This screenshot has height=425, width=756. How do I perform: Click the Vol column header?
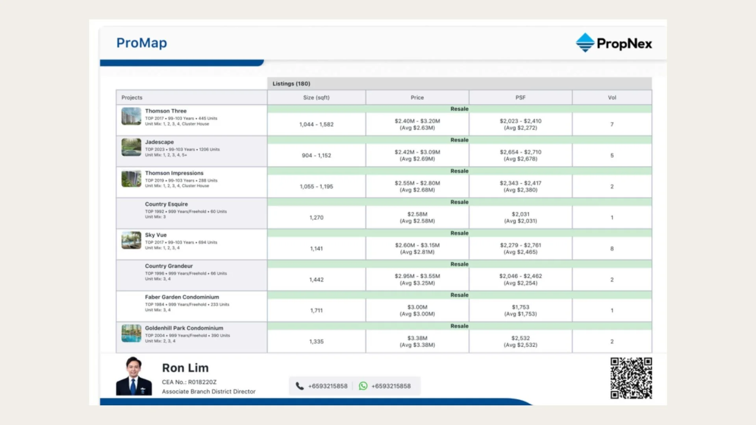(x=611, y=98)
